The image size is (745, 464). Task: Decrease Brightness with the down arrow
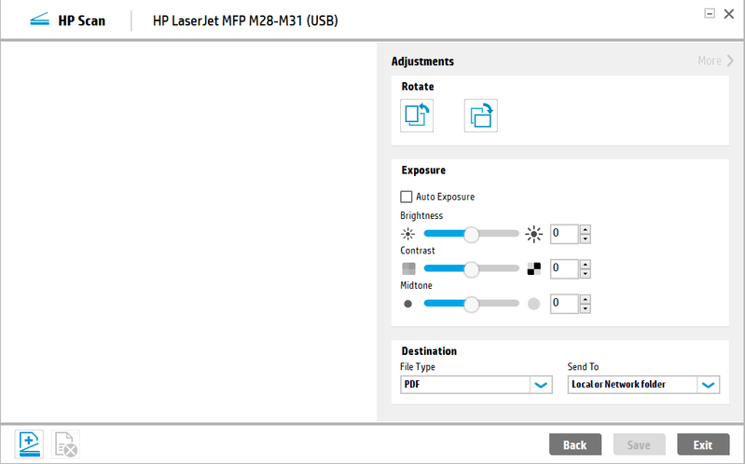coord(586,239)
